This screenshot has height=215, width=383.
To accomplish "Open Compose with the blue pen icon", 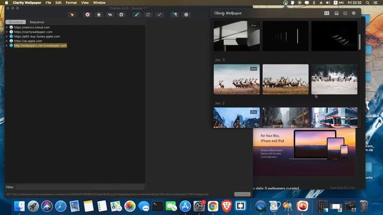I will 137,14.
